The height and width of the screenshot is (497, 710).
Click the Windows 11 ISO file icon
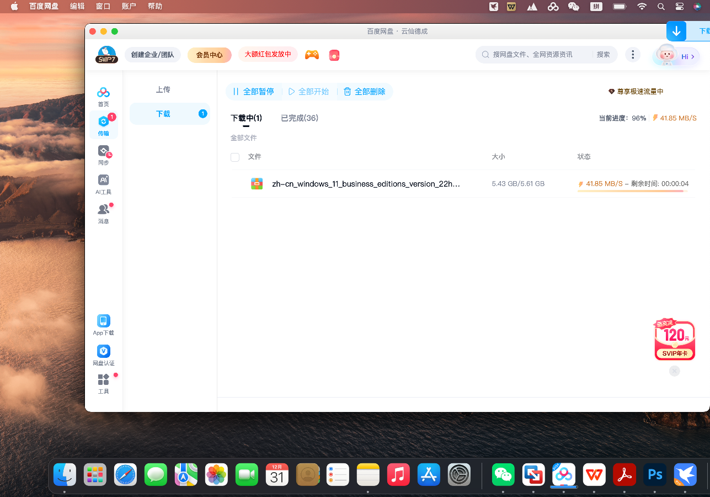pyautogui.click(x=257, y=184)
